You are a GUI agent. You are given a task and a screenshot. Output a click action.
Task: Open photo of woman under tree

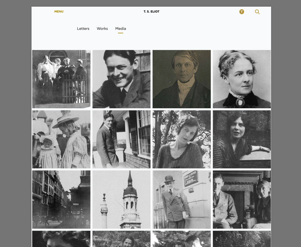(182, 139)
